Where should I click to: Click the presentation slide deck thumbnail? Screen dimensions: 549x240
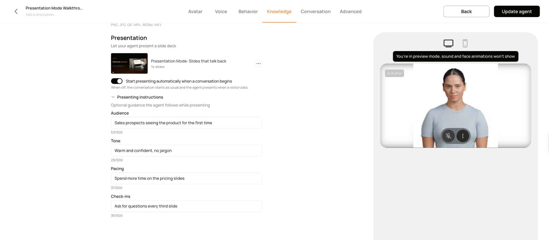pyautogui.click(x=129, y=63)
